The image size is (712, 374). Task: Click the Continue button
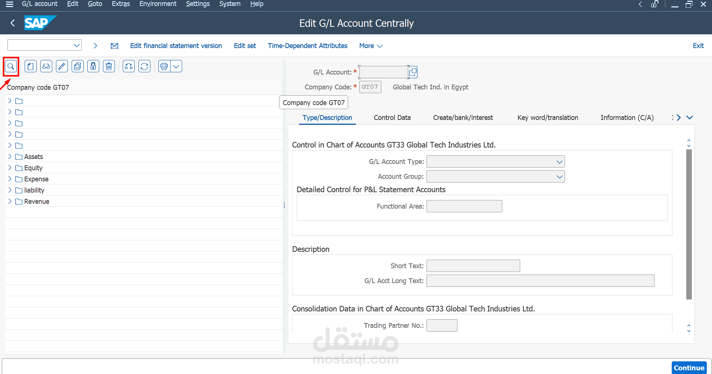click(x=689, y=368)
